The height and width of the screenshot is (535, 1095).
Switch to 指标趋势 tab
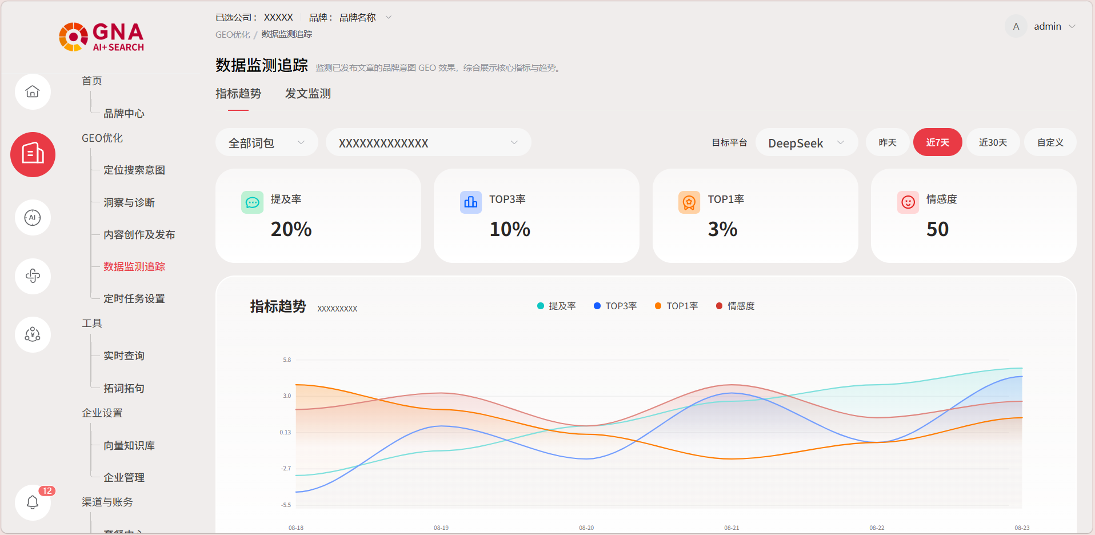[x=238, y=94]
